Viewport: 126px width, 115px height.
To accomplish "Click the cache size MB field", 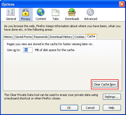I will point(28,50).
